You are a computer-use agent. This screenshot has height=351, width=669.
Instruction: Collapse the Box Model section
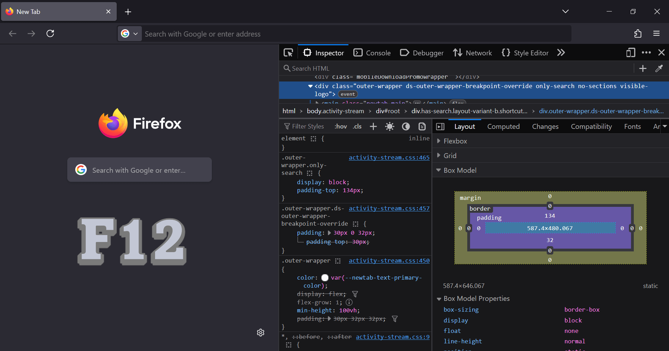pyautogui.click(x=551, y=170)
